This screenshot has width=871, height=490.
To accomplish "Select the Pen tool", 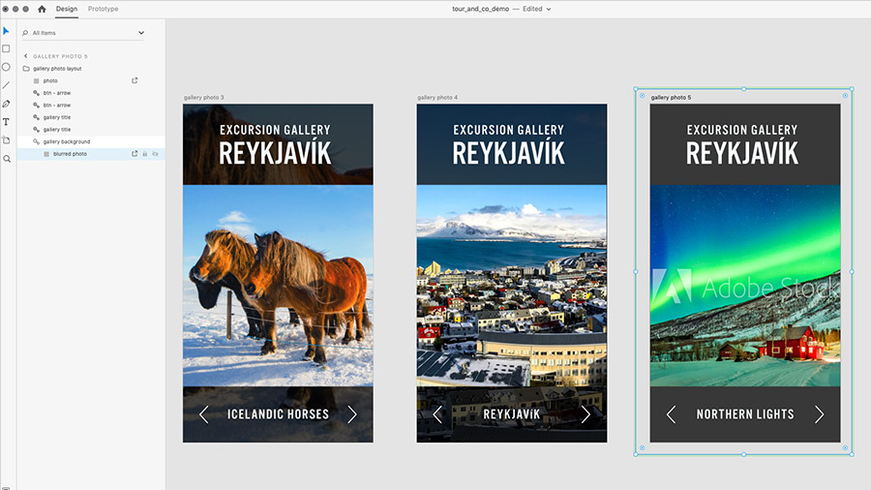I will 6,104.
